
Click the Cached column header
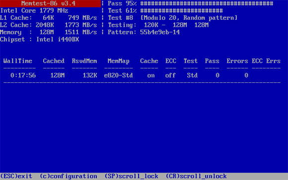54,61
